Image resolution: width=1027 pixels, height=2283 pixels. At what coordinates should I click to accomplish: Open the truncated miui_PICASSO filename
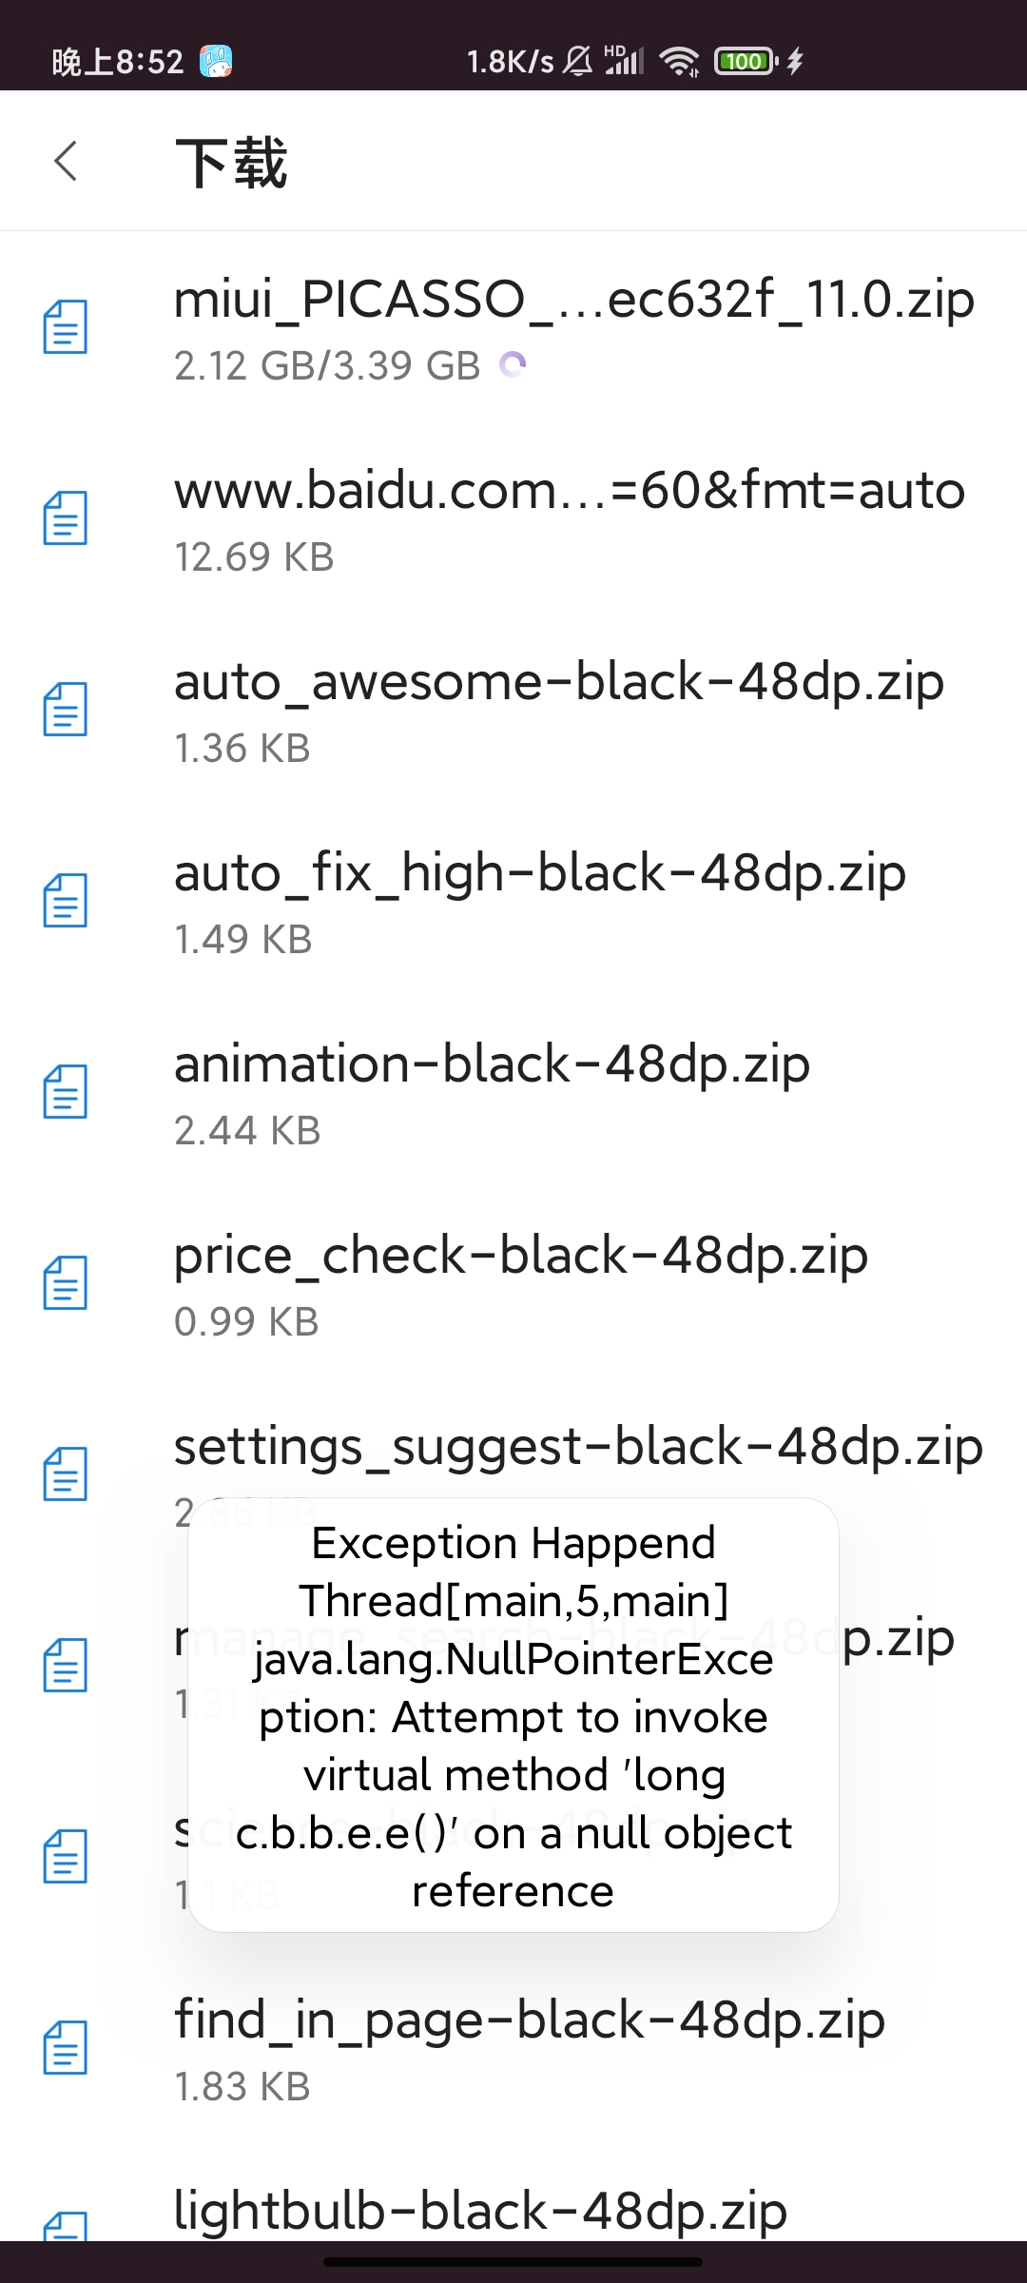click(x=573, y=300)
